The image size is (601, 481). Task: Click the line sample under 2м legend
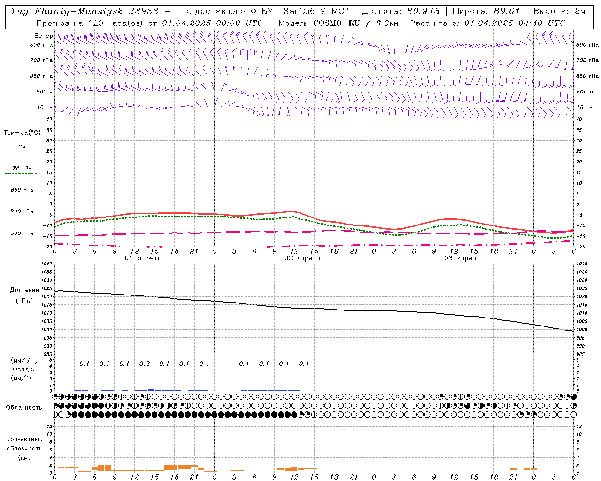coord(22,152)
